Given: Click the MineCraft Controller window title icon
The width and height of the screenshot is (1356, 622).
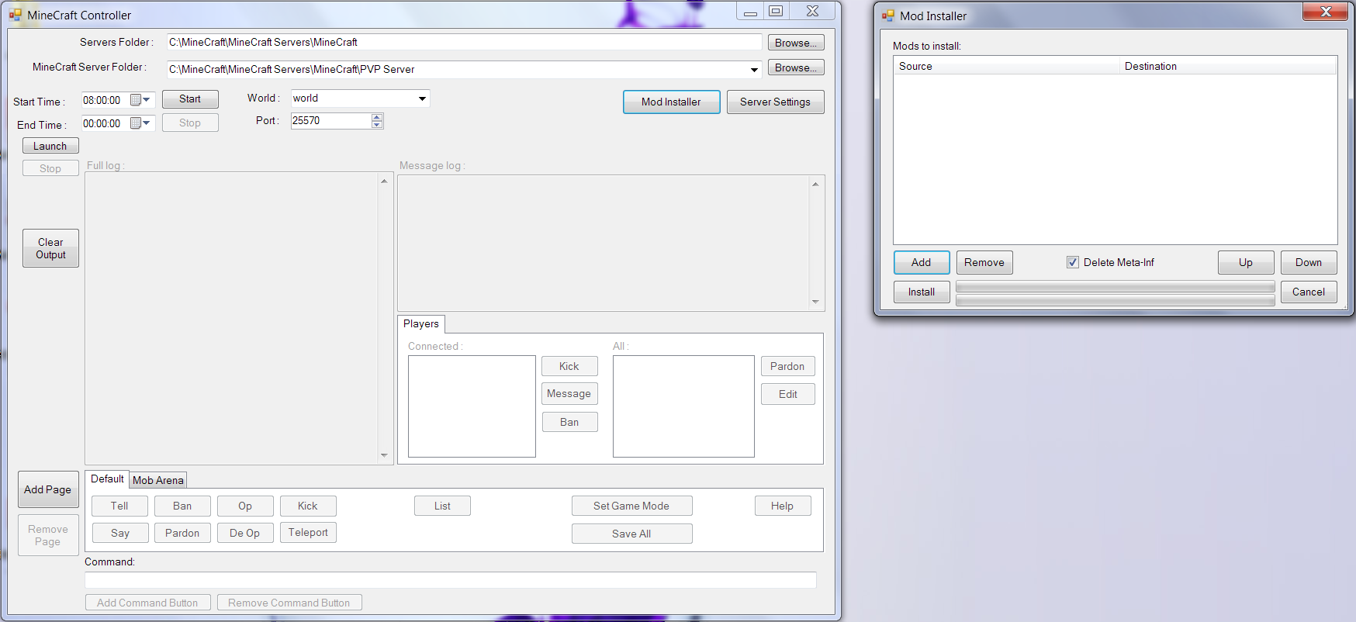Looking at the screenshot, I should 16,15.
